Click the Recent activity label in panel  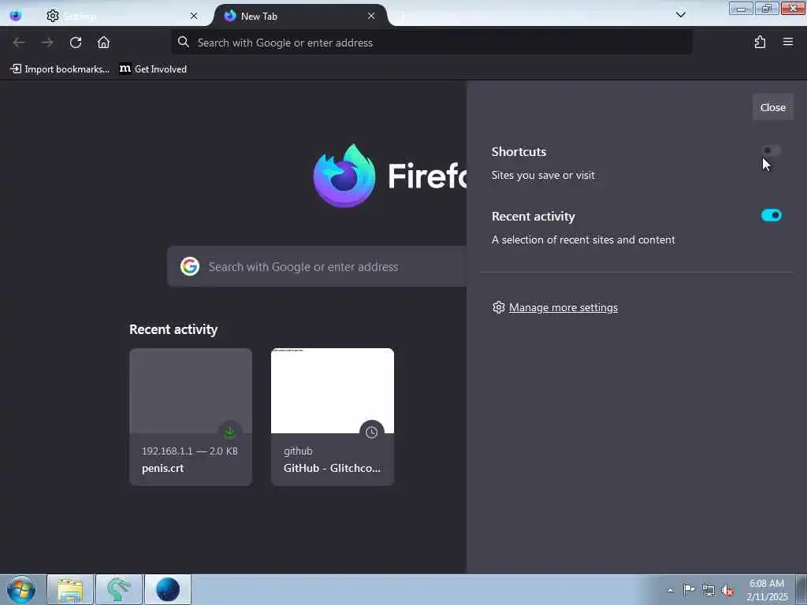534,216
